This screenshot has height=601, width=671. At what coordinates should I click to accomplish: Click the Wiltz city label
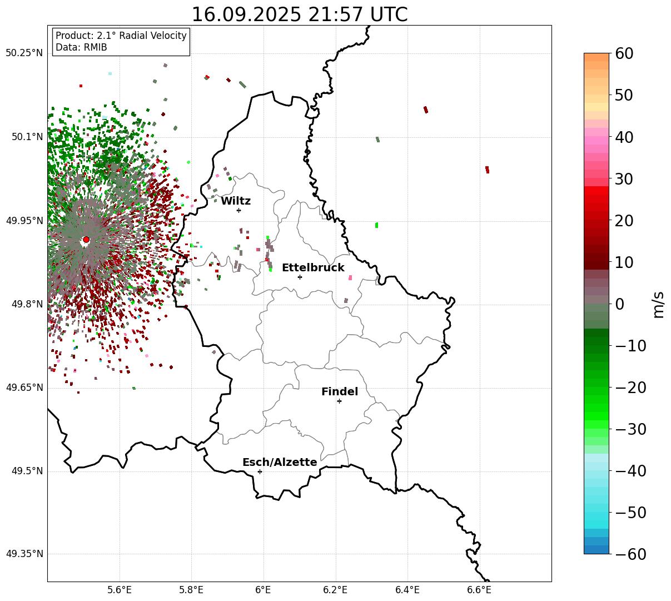[x=236, y=201]
